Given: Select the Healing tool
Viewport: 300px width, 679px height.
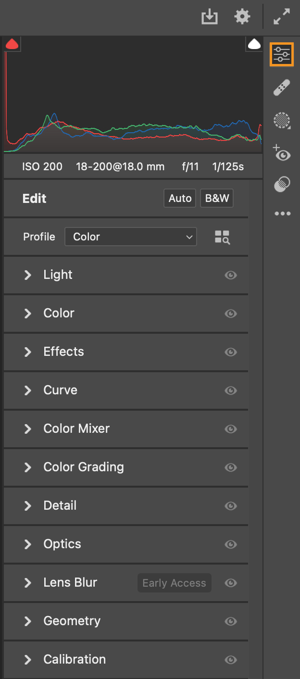Looking at the screenshot, I should [282, 87].
